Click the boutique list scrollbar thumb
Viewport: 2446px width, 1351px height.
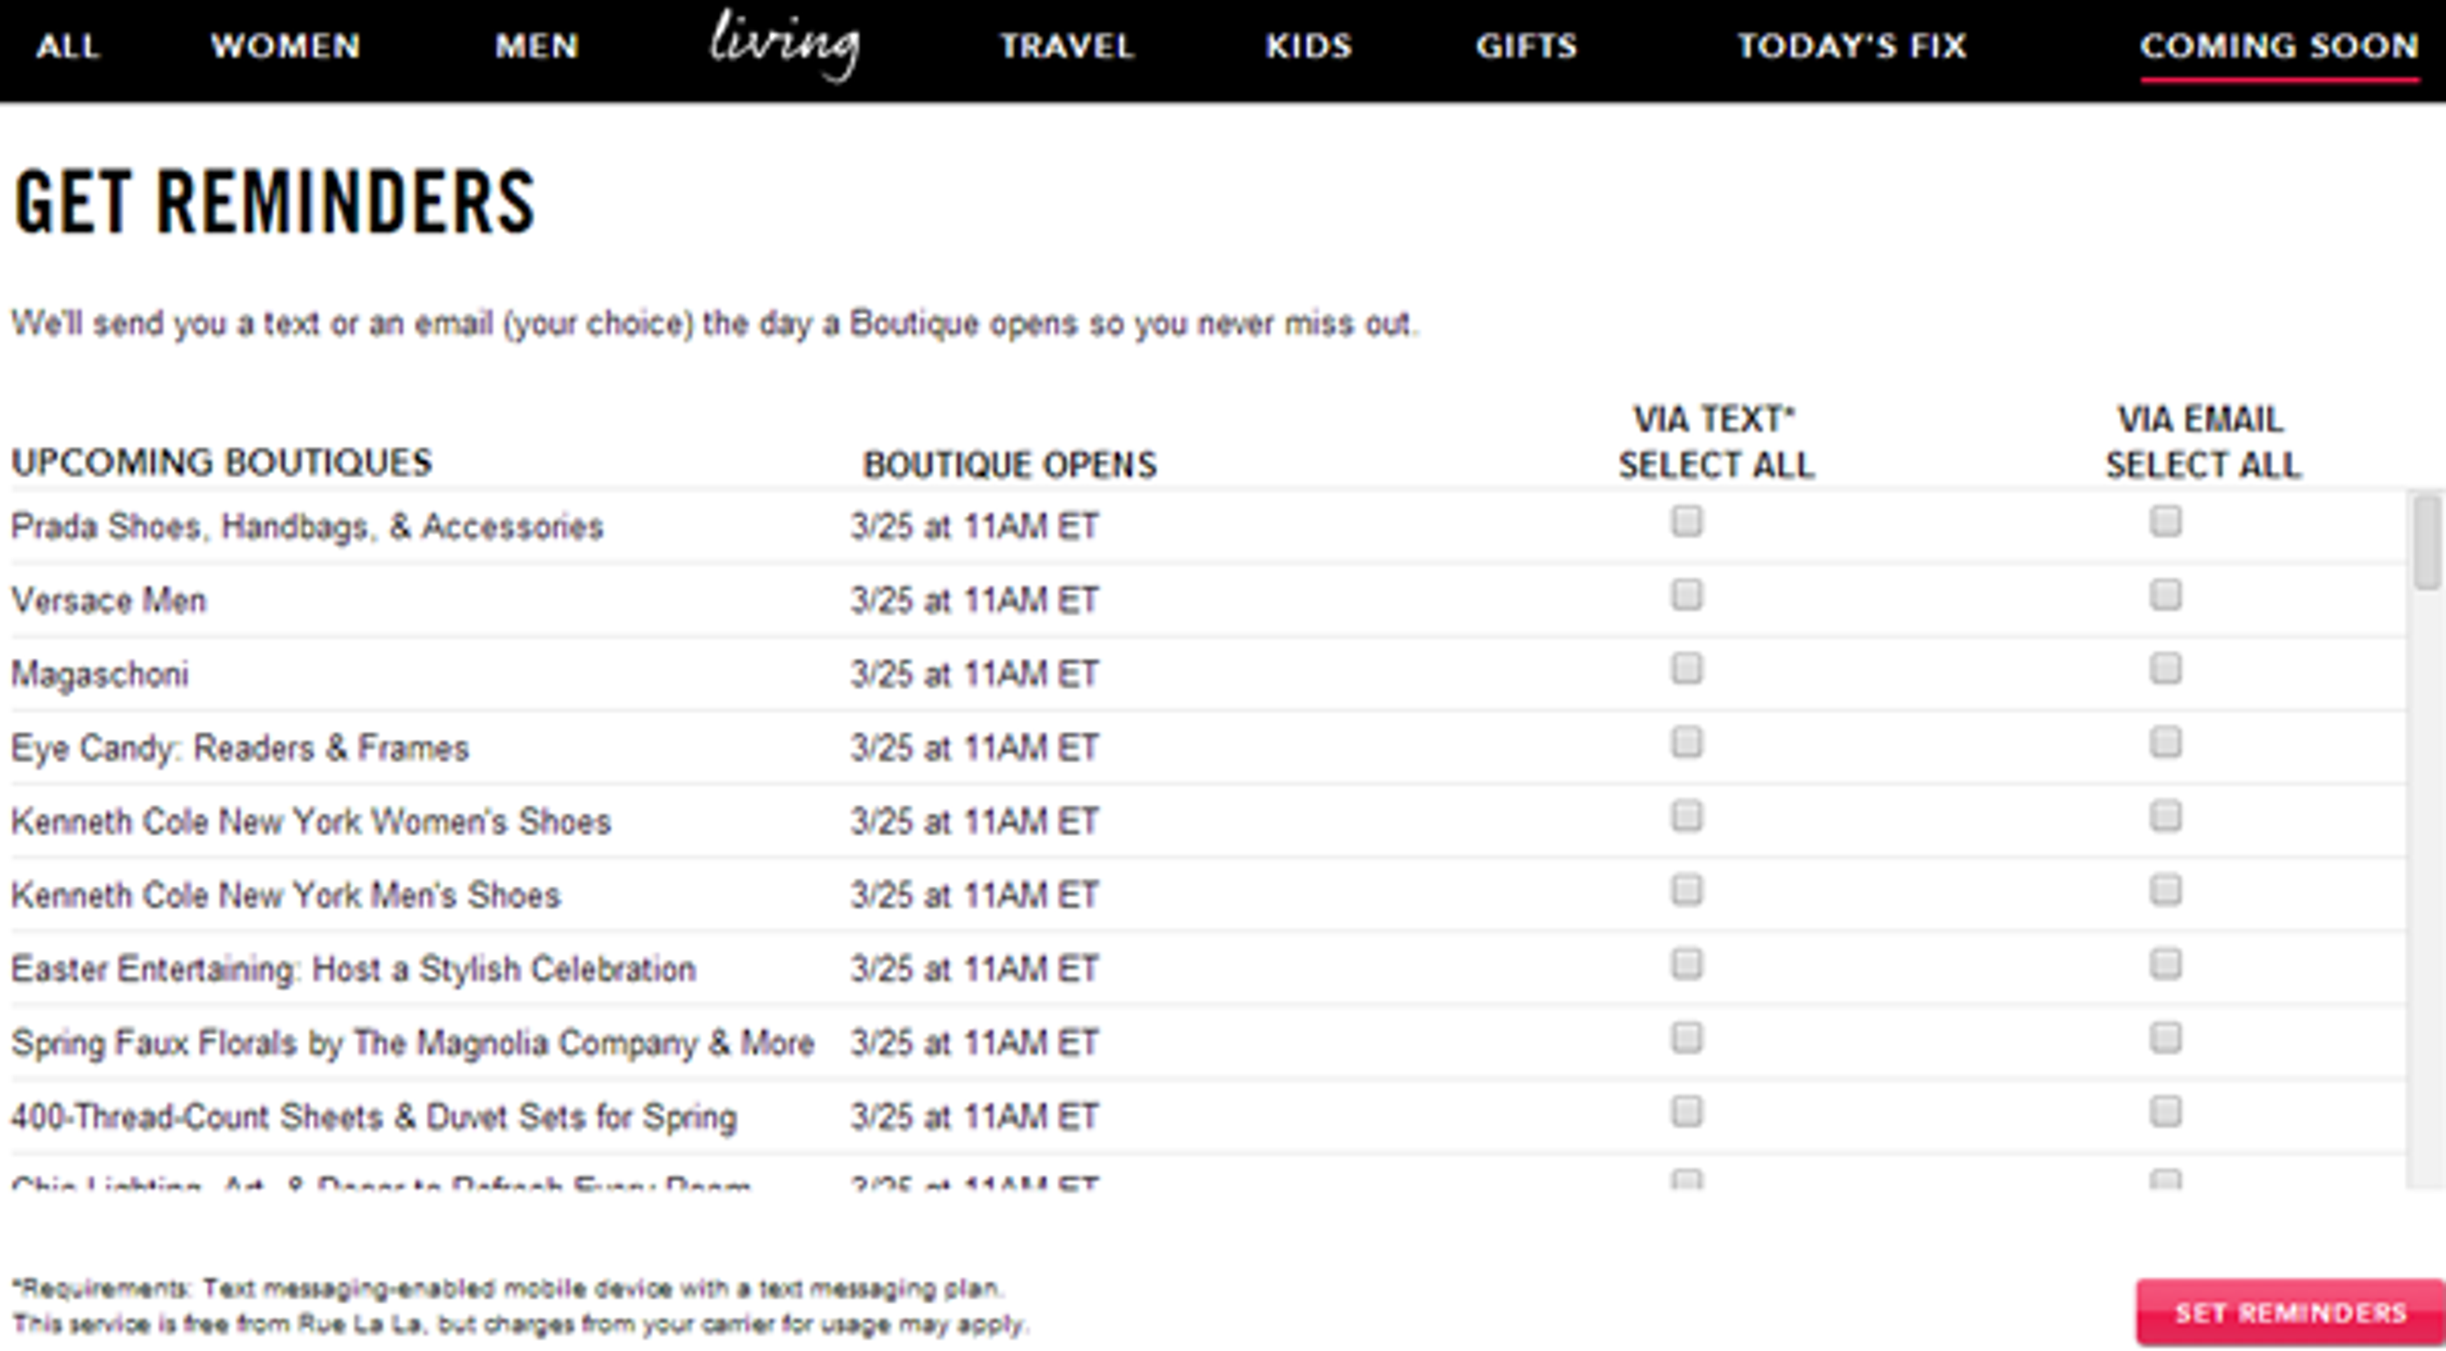click(x=2428, y=543)
